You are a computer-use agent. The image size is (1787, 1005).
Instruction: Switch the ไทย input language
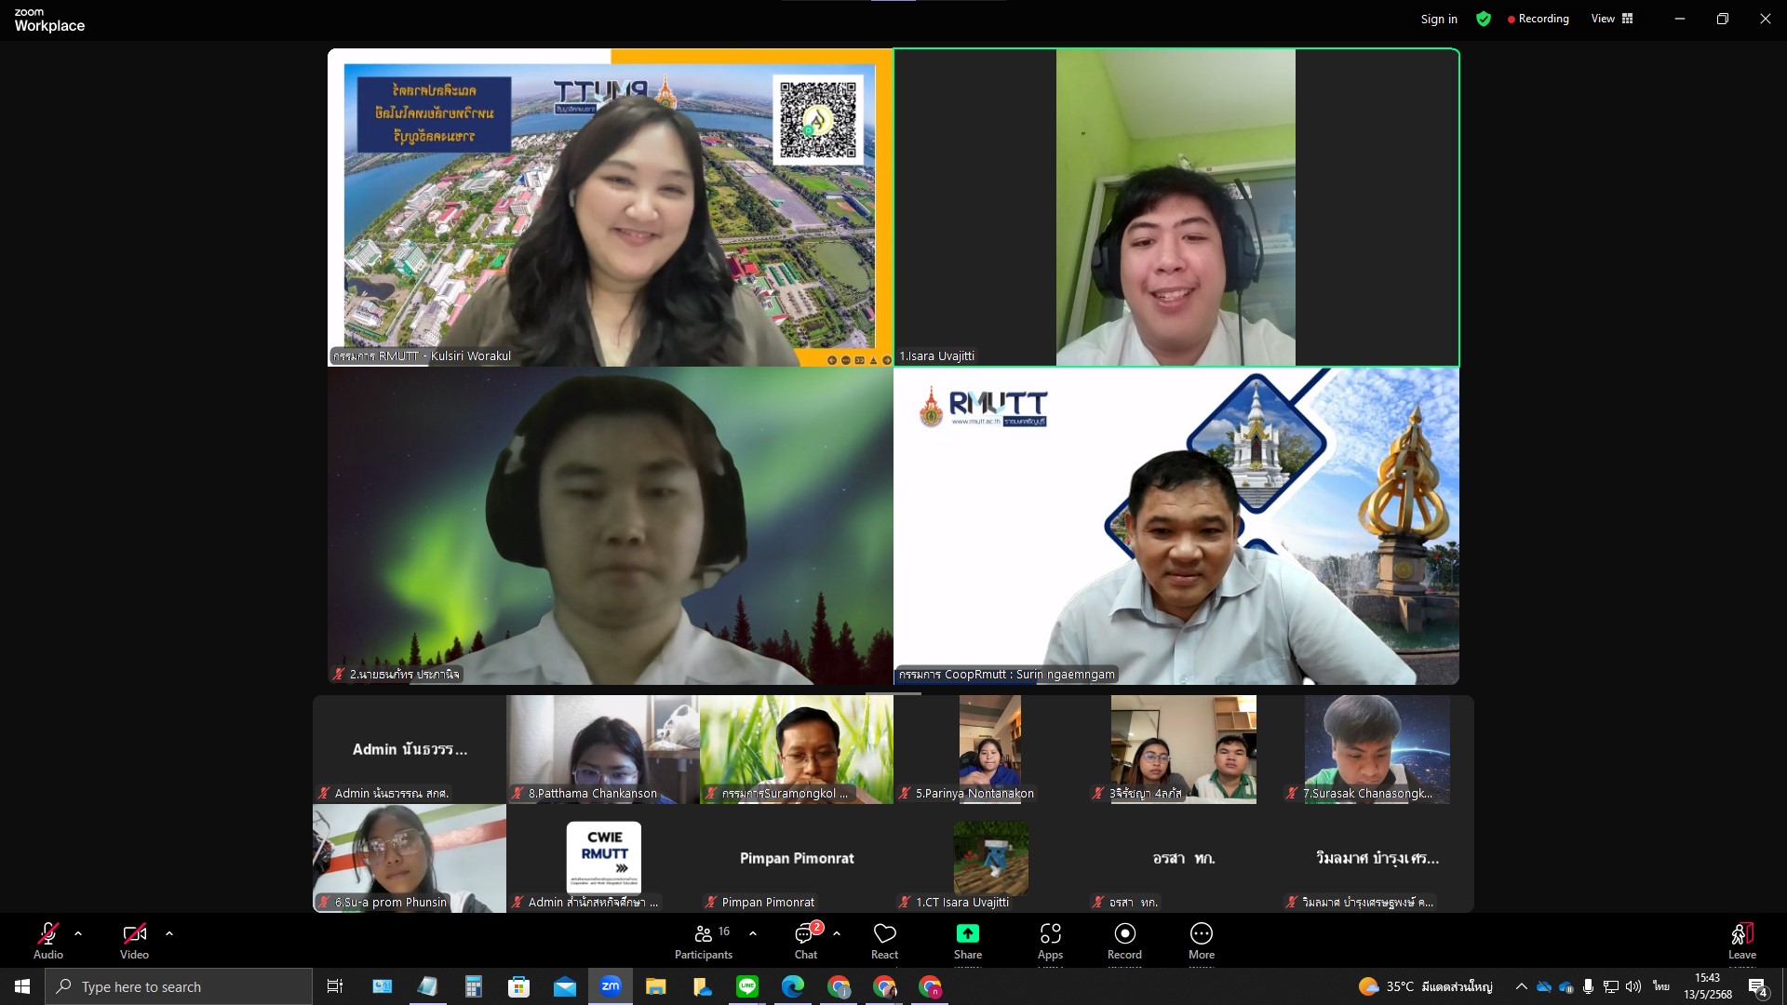(x=1661, y=986)
